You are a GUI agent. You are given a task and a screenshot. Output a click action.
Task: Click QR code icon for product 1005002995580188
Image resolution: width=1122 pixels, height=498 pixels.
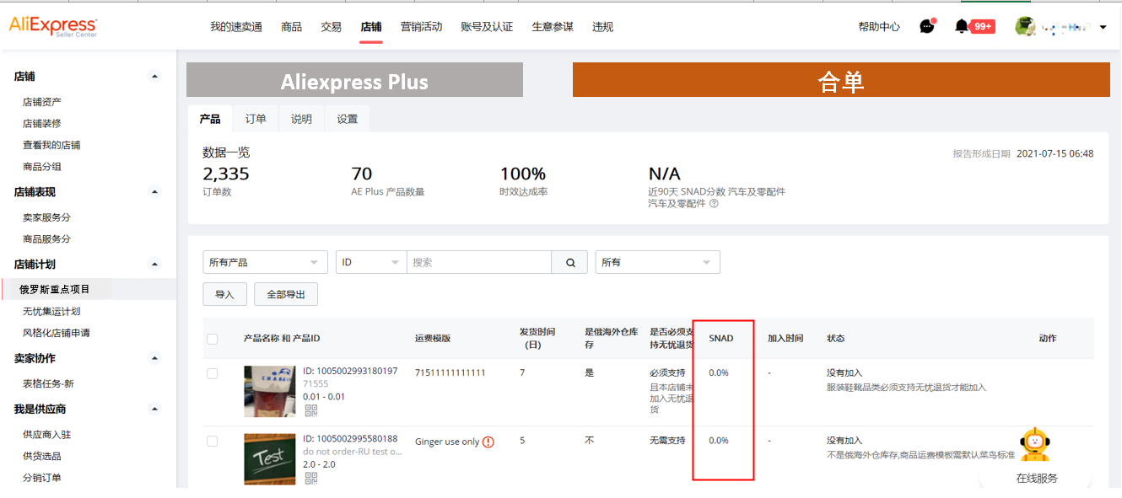coord(311,478)
